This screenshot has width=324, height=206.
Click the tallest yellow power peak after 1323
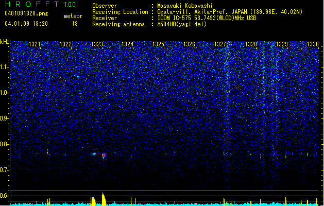point(104,199)
